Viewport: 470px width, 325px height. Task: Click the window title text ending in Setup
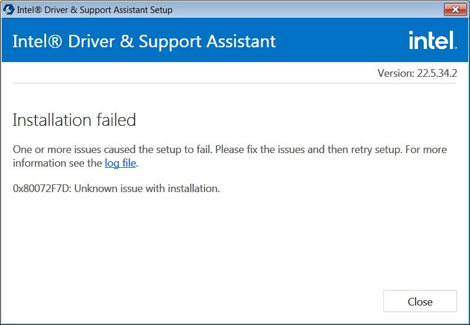(95, 10)
